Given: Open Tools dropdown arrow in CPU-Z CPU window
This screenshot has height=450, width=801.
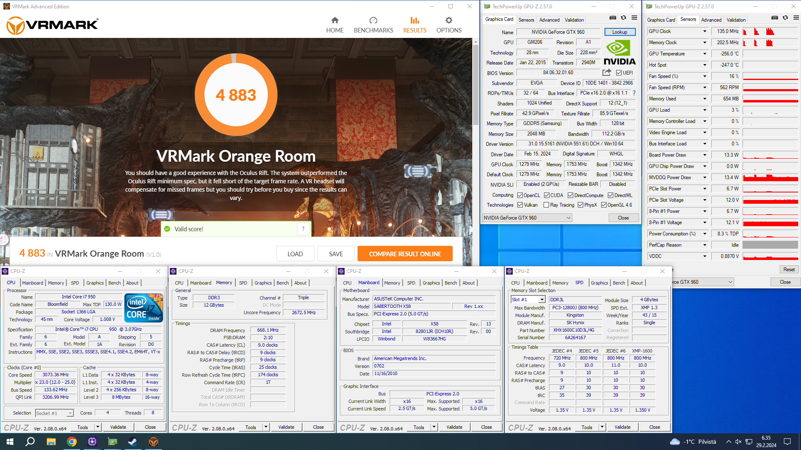Looking at the screenshot, I should point(98,427).
